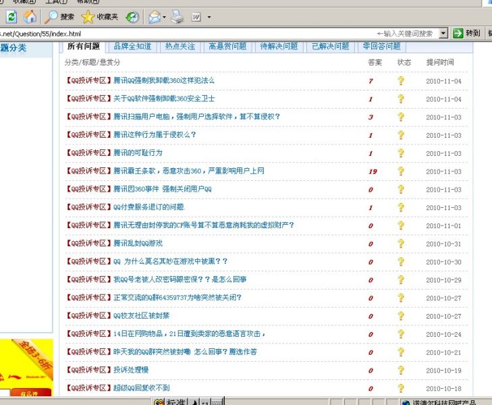The image size is (492, 405).
Task: Click status icon in 腾讯QQ强制我卸载360 row
Action: point(401,80)
